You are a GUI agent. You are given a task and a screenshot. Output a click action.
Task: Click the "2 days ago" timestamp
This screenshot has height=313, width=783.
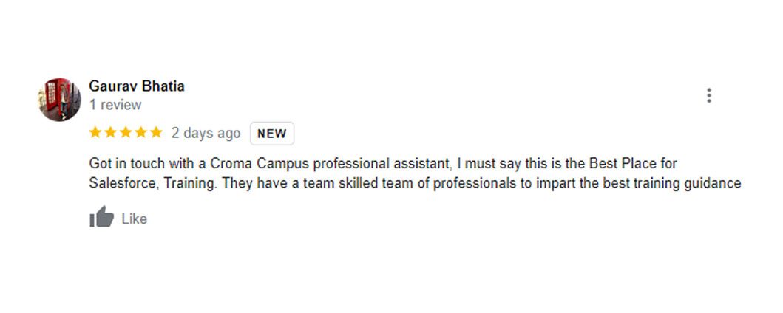(x=206, y=133)
